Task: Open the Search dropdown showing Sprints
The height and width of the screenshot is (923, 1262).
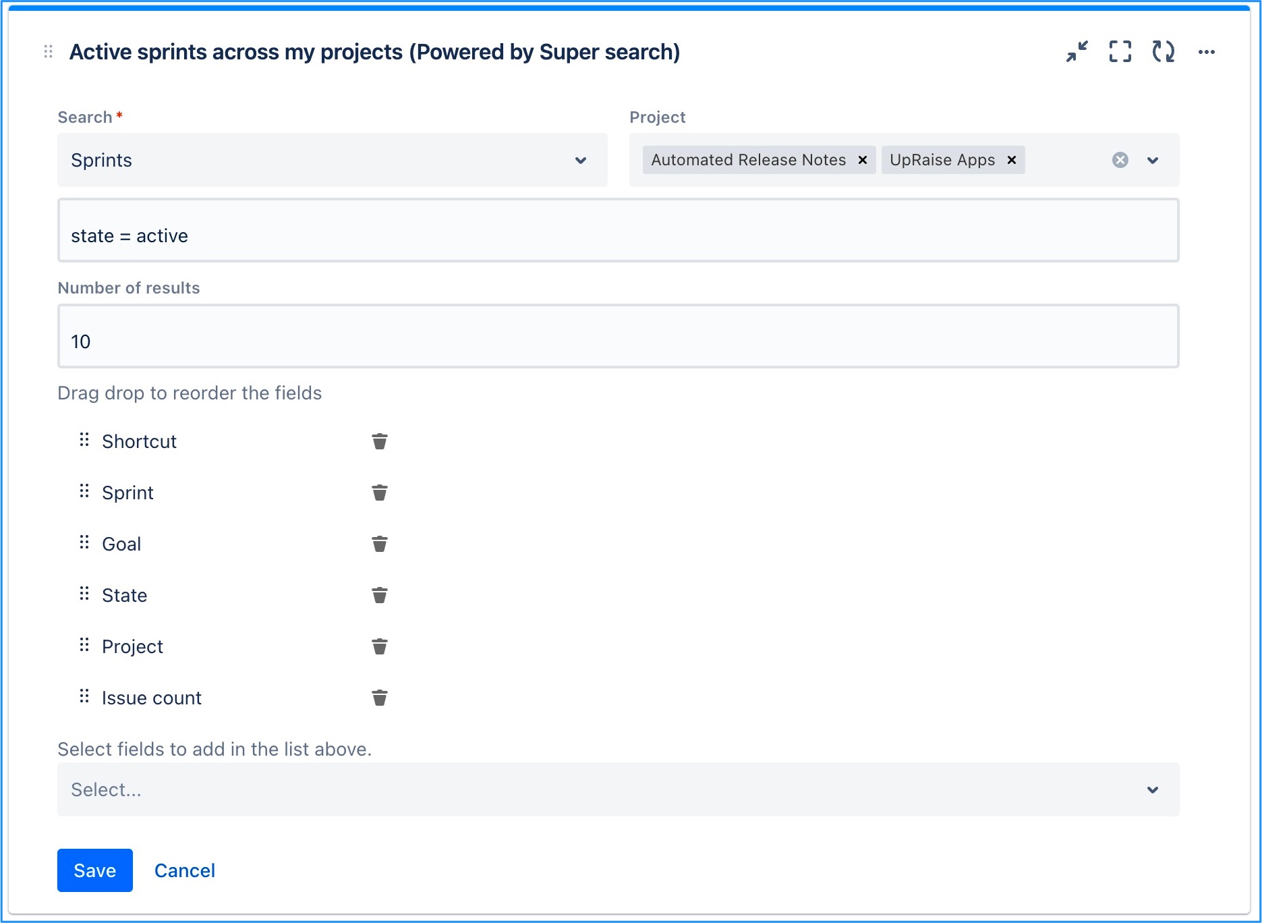Action: [x=332, y=160]
